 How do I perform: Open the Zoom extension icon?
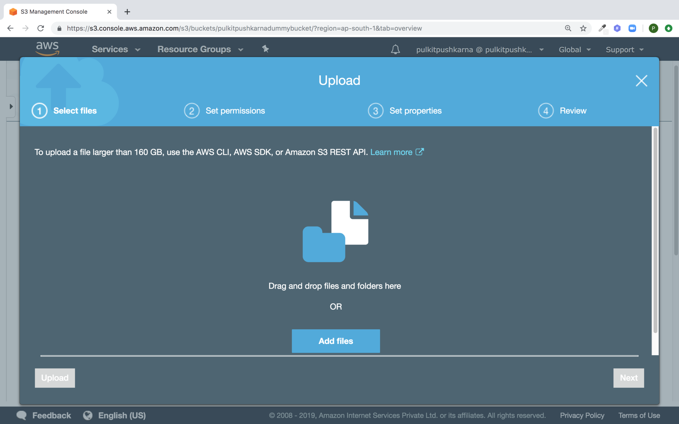pyautogui.click(x=632, y=28)
